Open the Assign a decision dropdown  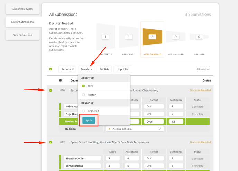pyautogui.click(x=135, y=129)
